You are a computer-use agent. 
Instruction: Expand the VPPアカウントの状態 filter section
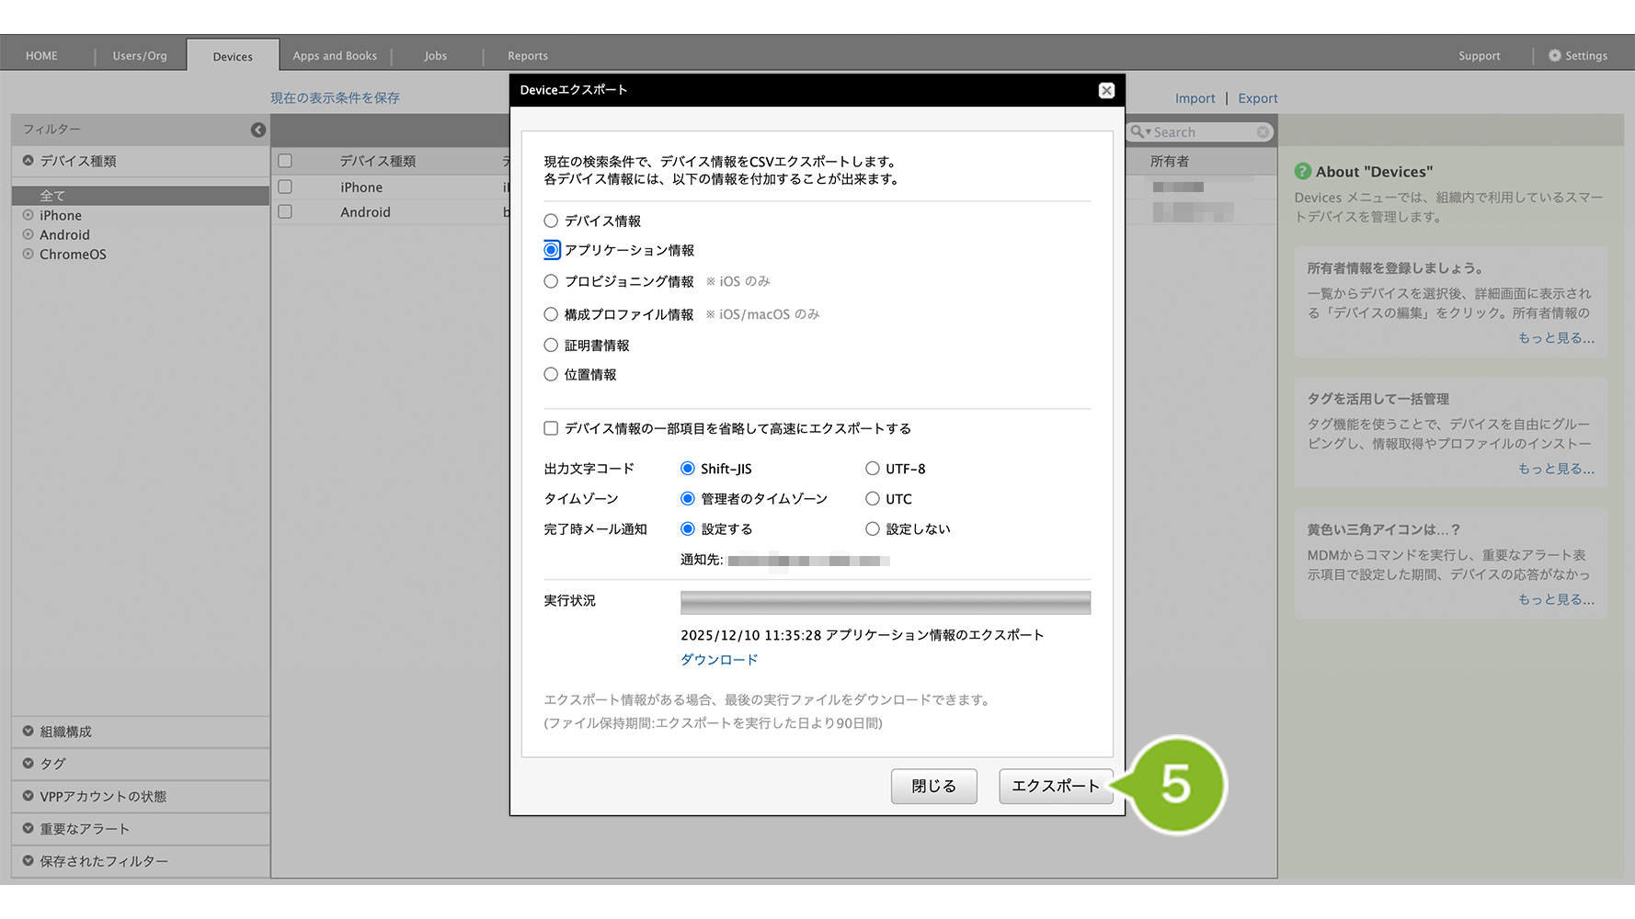point(29,797)
